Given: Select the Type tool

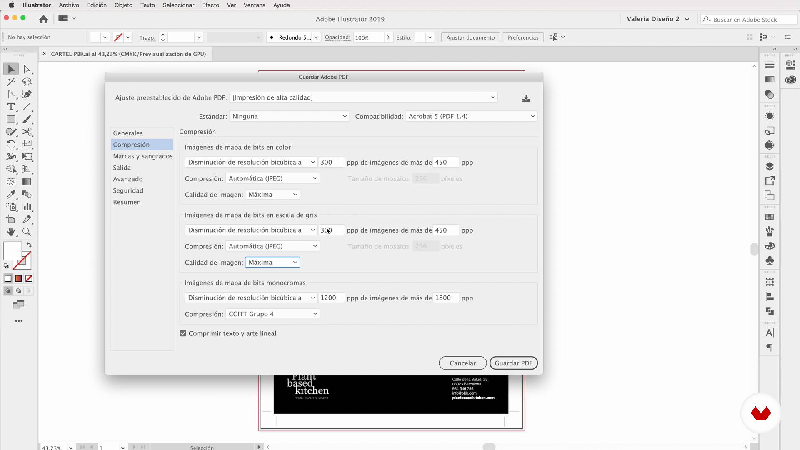Looking at the screenshot, I should (11, 107).
